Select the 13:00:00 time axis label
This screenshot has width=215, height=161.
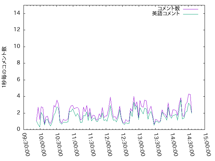[x=141, y=144]
